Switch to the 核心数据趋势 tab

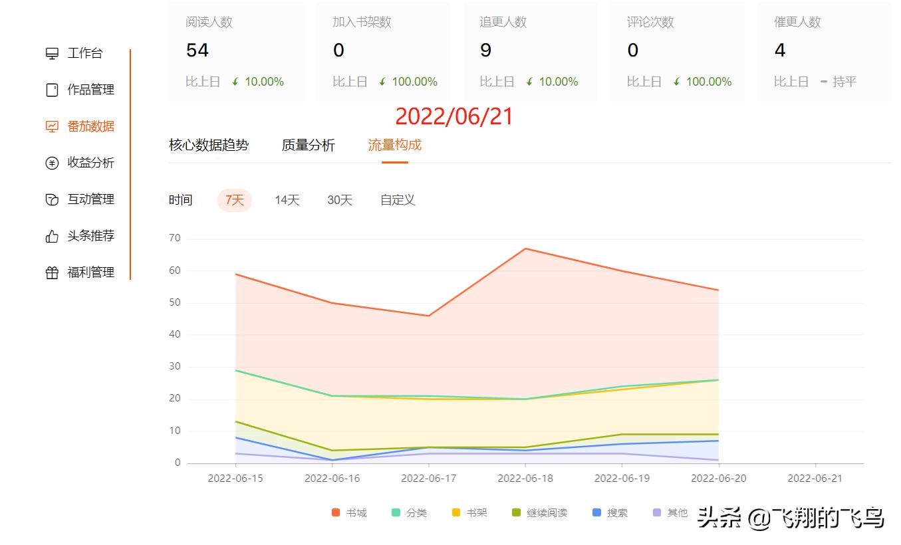pos(209,145)
